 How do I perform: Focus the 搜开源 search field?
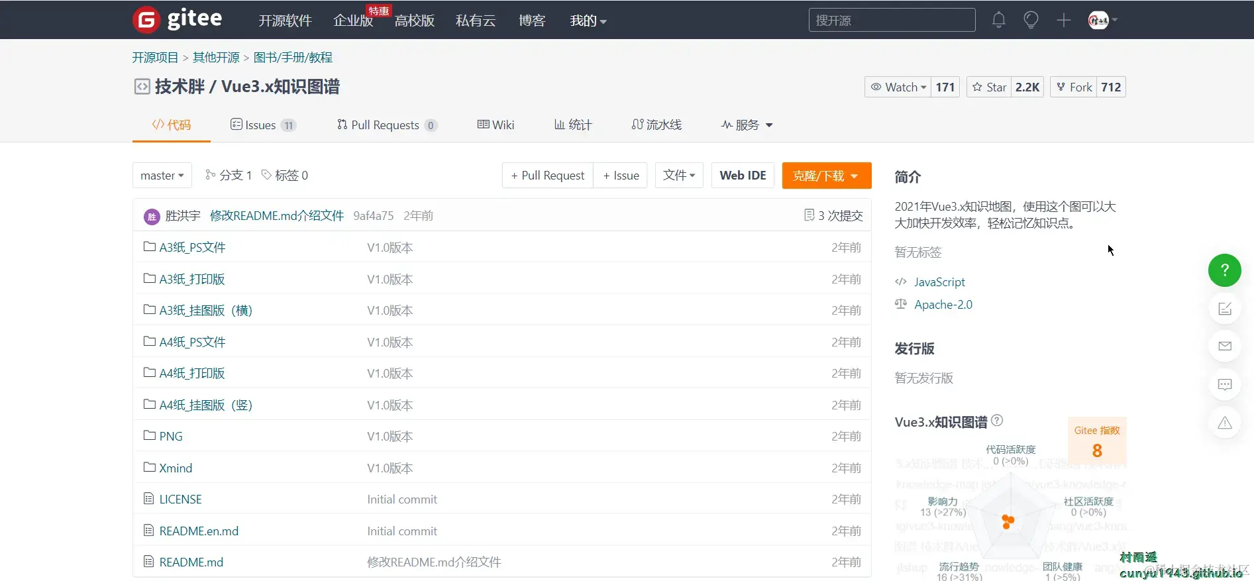click(x=892, y=20)
